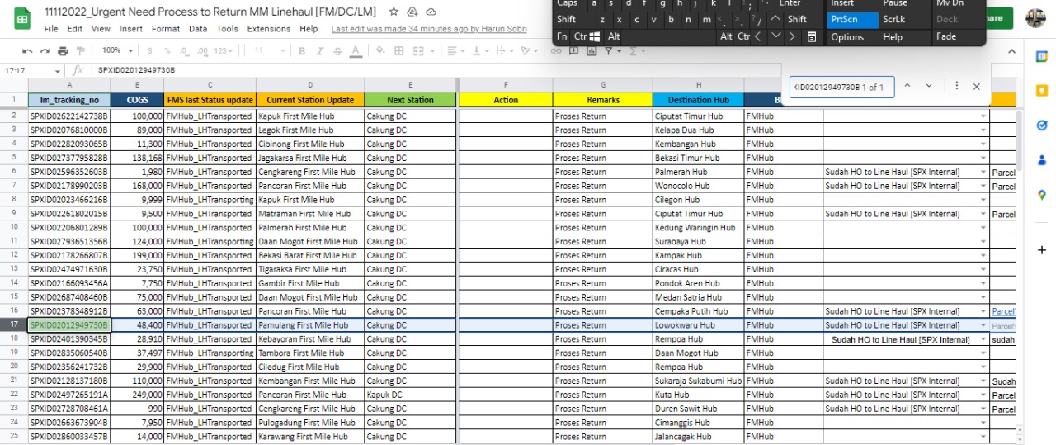Screen dimensions: 1056x445
Task: Open the View menu
Action: 101,28
